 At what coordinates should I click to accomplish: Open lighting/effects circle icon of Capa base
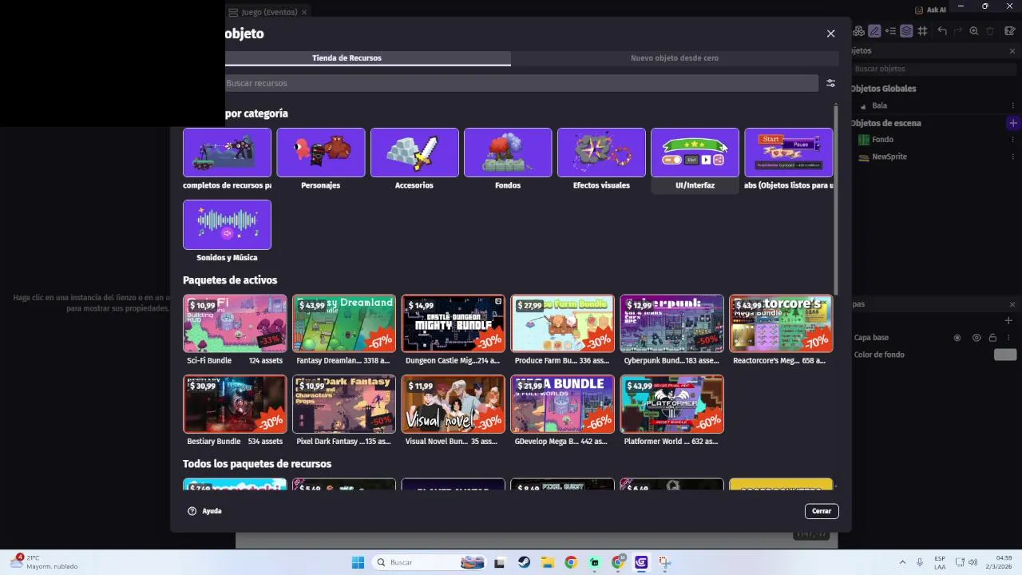click(957, 338)
